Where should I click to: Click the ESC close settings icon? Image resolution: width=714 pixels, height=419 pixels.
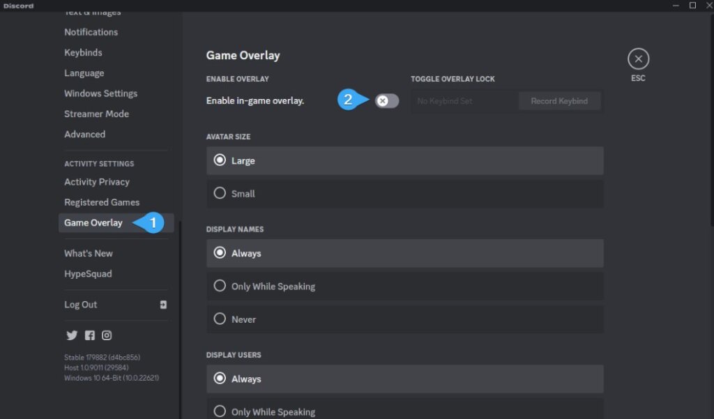(x=638, y=59)
